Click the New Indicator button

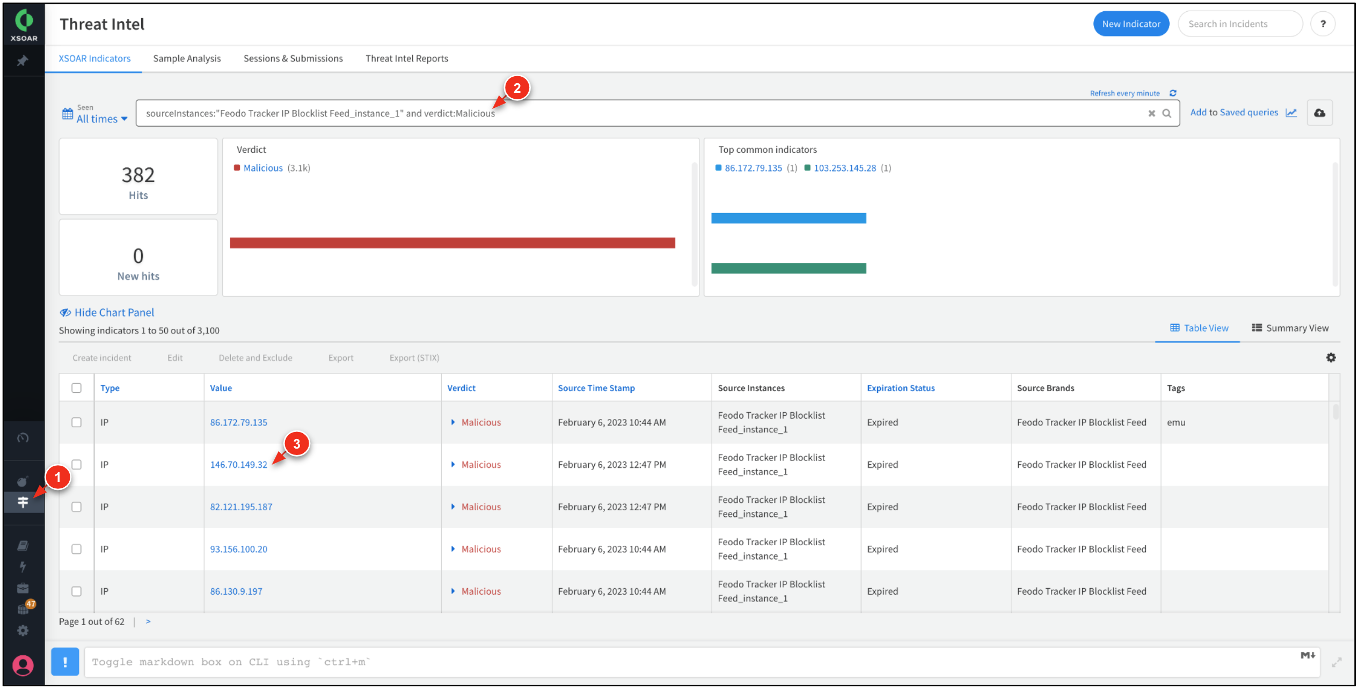click(1131, 24)
